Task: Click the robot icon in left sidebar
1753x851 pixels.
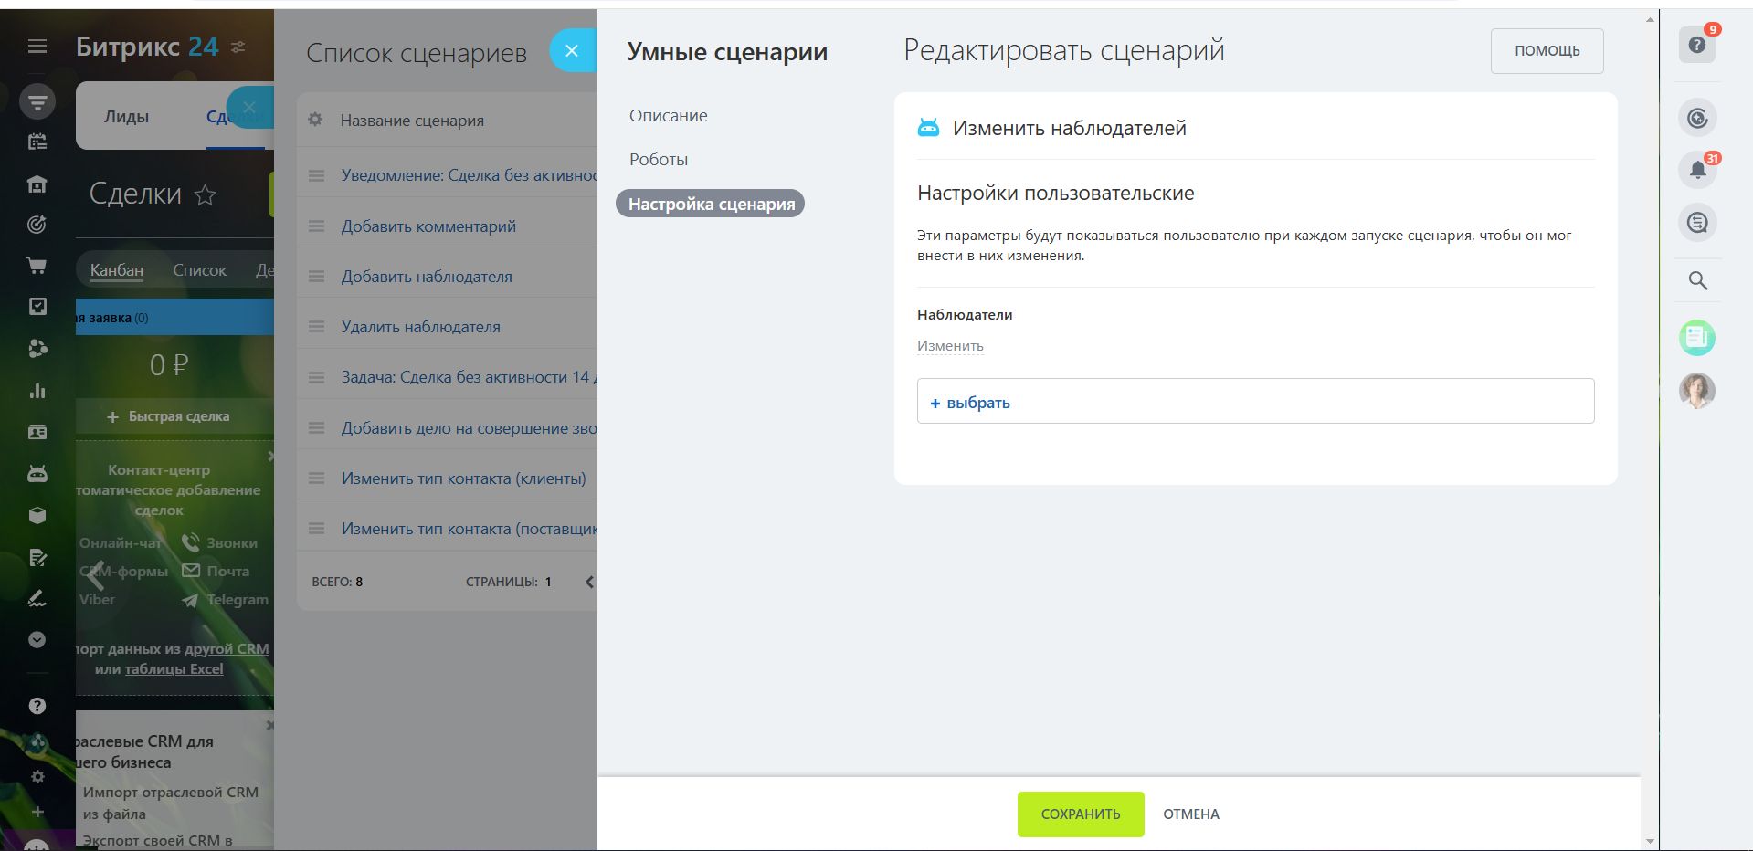Action: (x=37, y=473)
